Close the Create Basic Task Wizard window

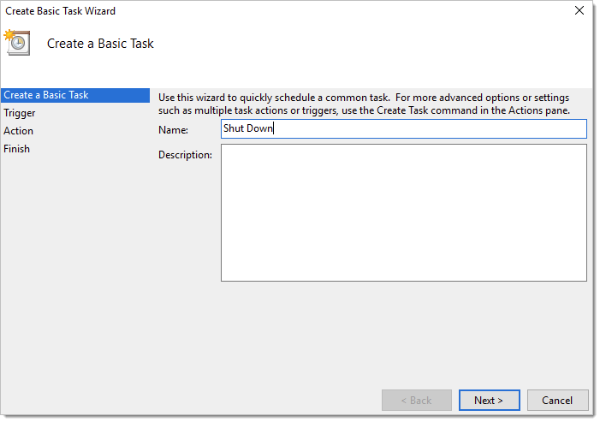pyautogui.click(x=578, y=11)
